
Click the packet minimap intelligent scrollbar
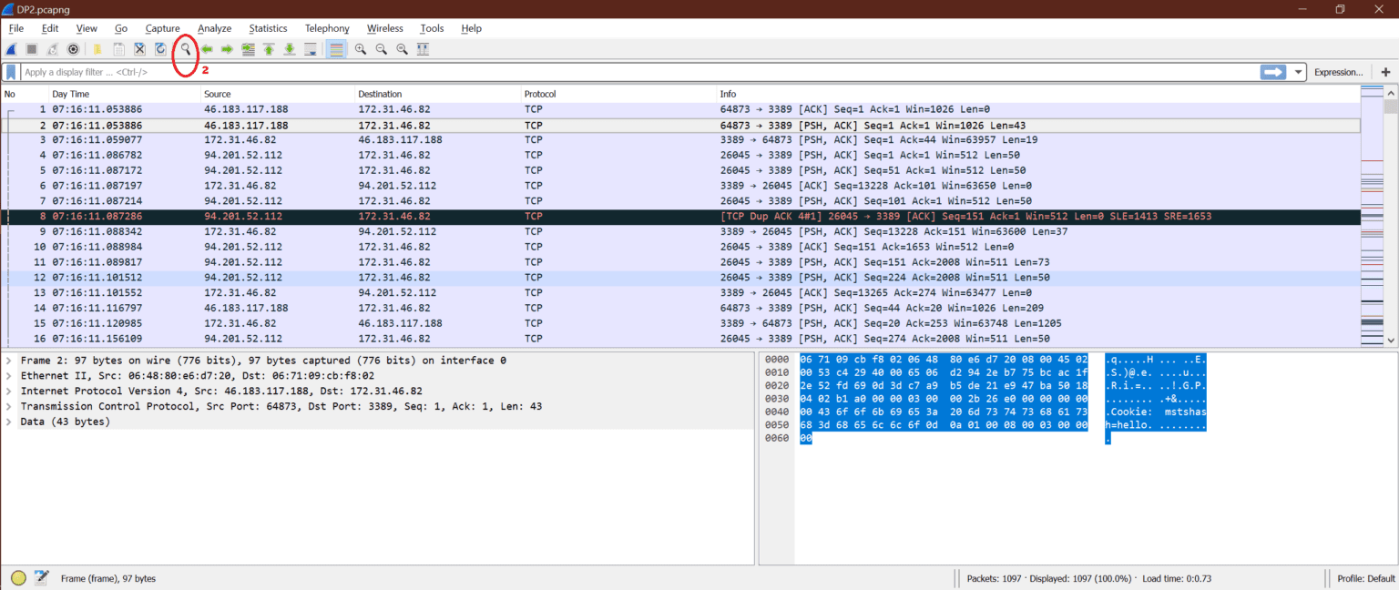pos(1372,217)
